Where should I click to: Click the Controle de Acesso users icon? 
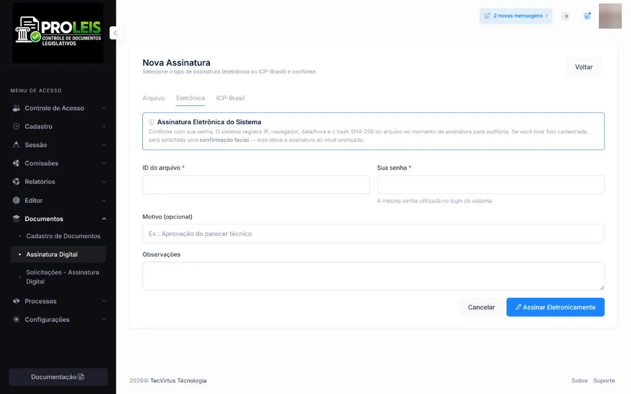point(16,108)
